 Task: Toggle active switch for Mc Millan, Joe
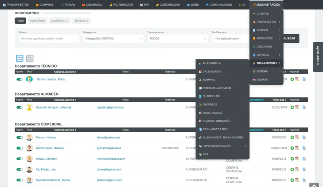[19, 169]
